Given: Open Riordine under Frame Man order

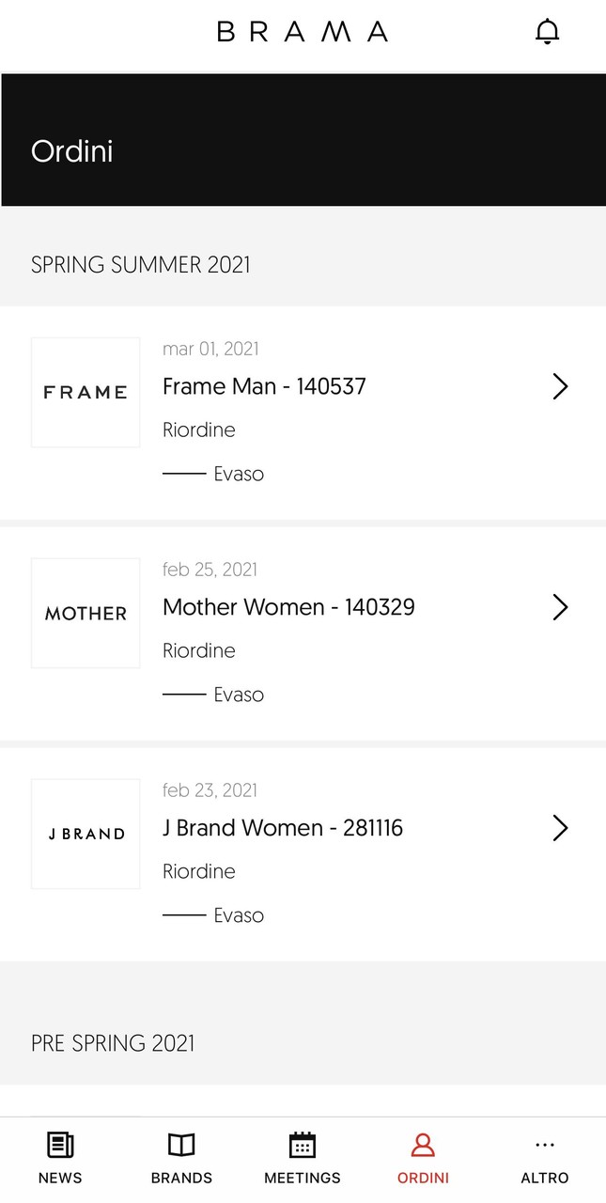Looking at the screenshot, I should pos(199,430).
